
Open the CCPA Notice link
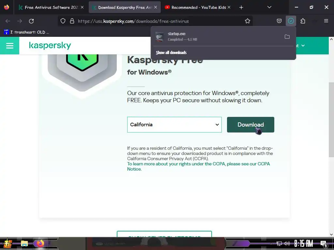(198, 166)
